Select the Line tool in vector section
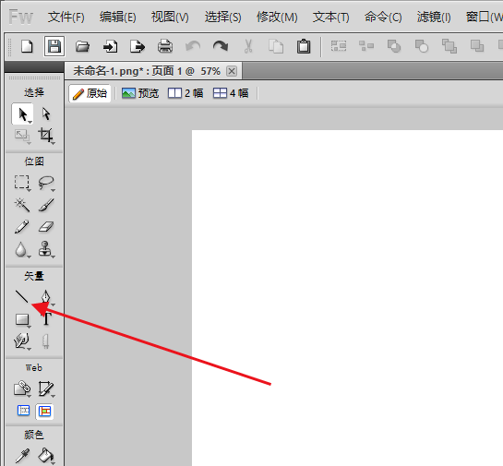This screenshot has height=466, width=503. pos(22,296)
